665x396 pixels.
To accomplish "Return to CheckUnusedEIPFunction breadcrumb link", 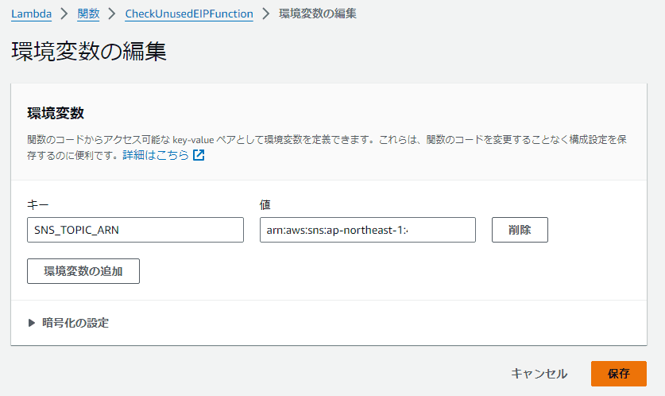I will 189,14.
